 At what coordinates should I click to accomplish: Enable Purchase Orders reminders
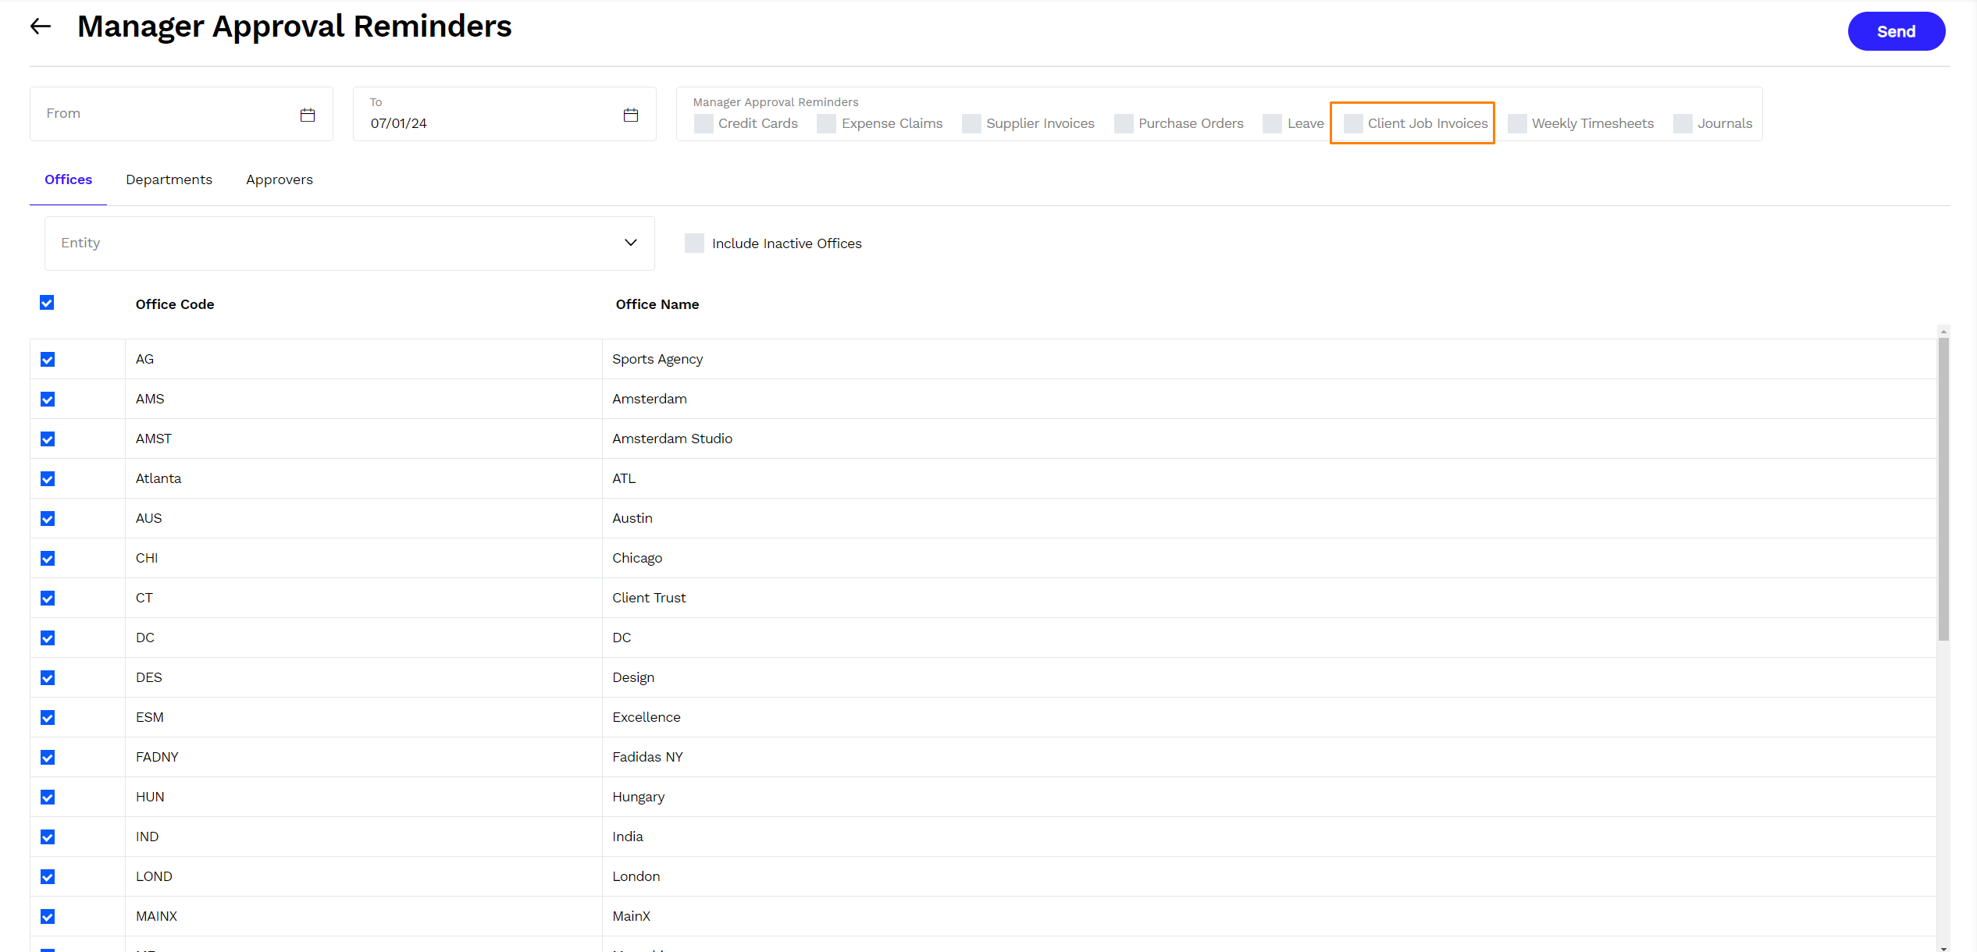point(1124,123)
